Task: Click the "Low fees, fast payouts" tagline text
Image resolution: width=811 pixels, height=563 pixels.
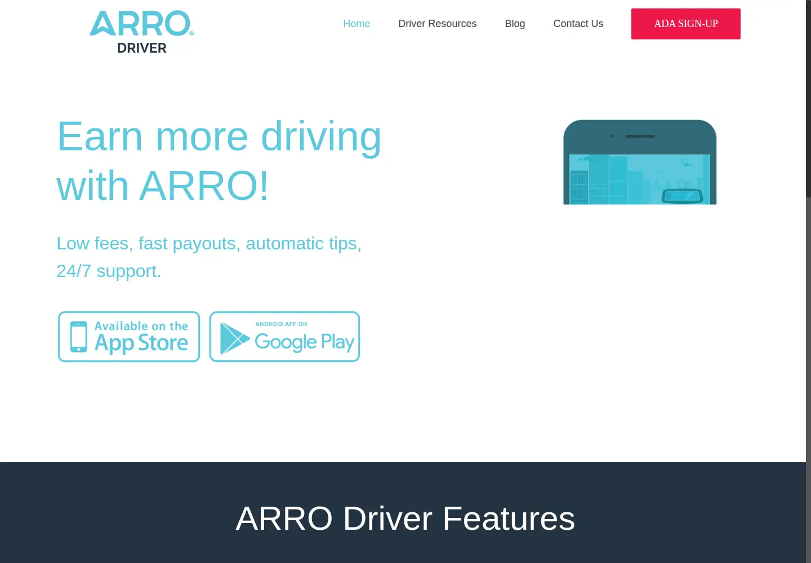Action: (x=209, y=257)
